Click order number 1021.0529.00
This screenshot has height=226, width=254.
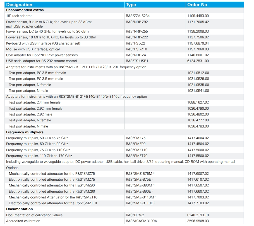(x=198, y=79)
